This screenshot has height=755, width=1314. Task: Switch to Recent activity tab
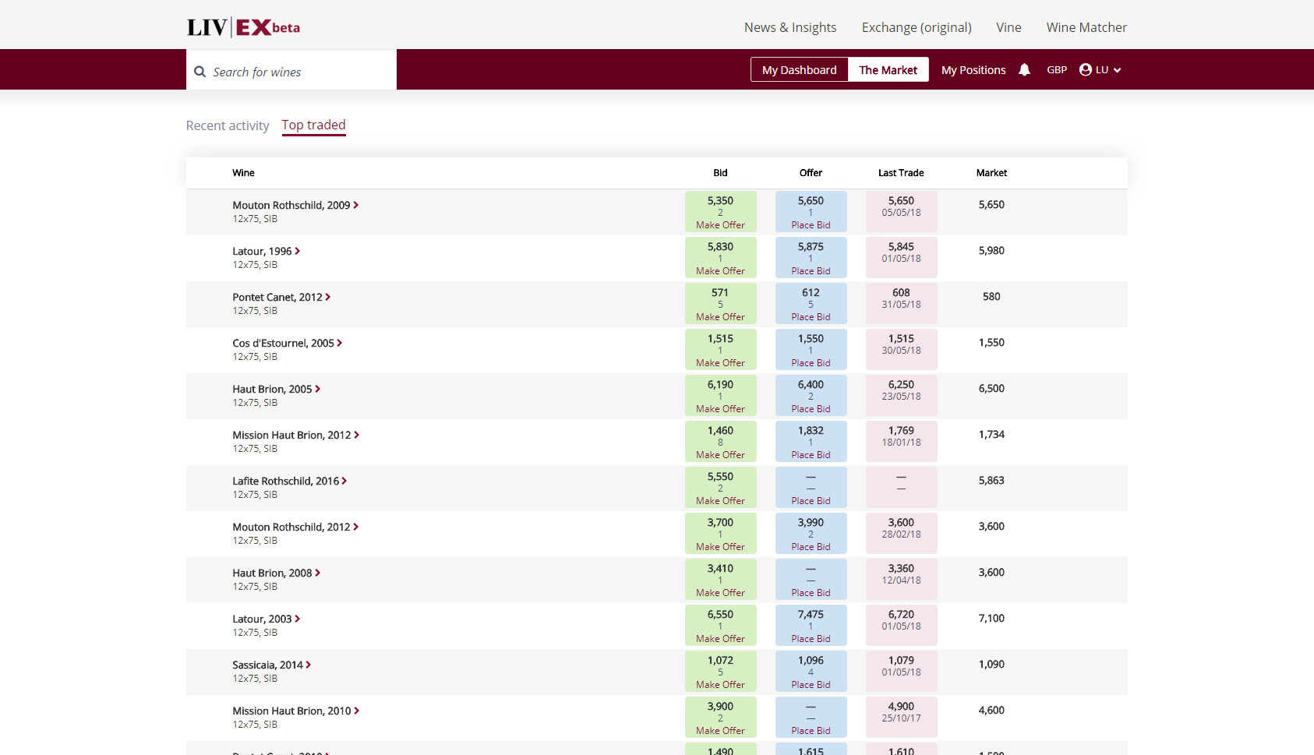(228, 125)
